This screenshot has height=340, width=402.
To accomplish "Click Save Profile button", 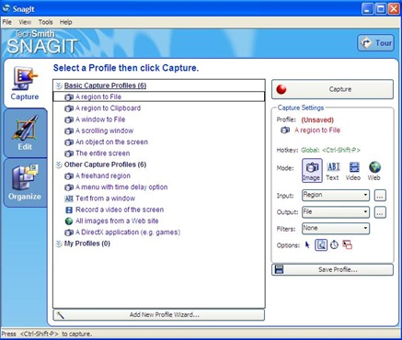I will [332, 269].
